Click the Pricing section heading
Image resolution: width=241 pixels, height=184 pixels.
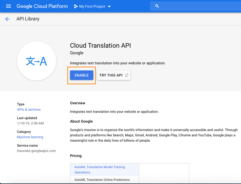76,156
